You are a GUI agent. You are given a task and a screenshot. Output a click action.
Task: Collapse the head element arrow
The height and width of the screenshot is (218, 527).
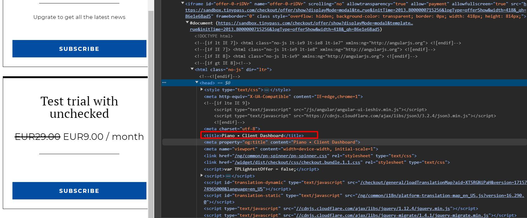197,82
